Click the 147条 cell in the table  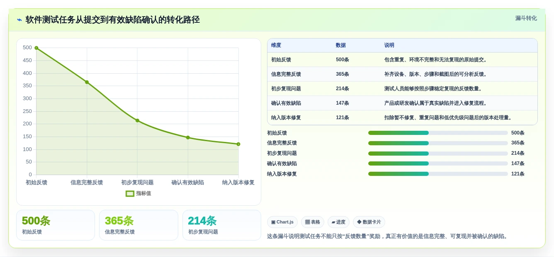coord(343,103)
